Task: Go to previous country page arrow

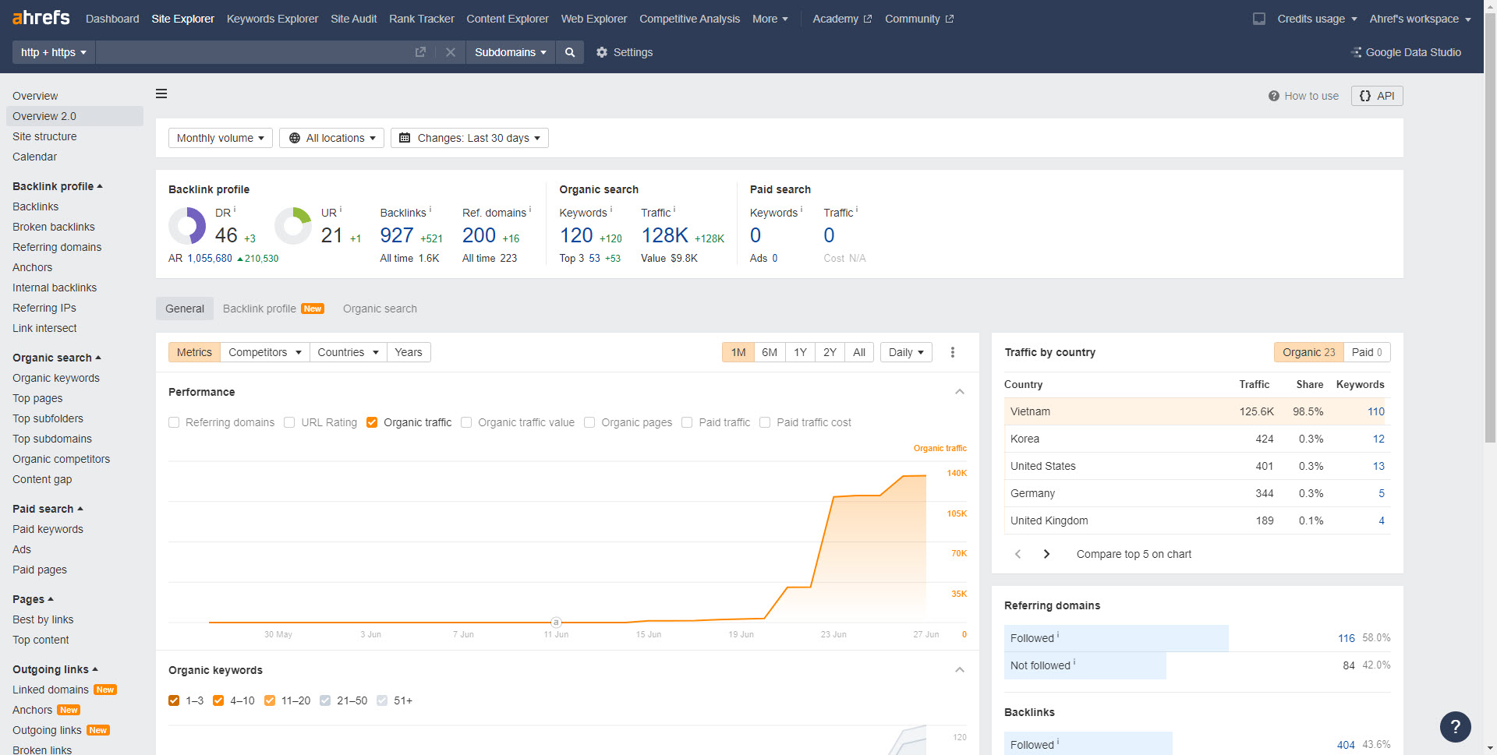Action: tap(1017, 554)
